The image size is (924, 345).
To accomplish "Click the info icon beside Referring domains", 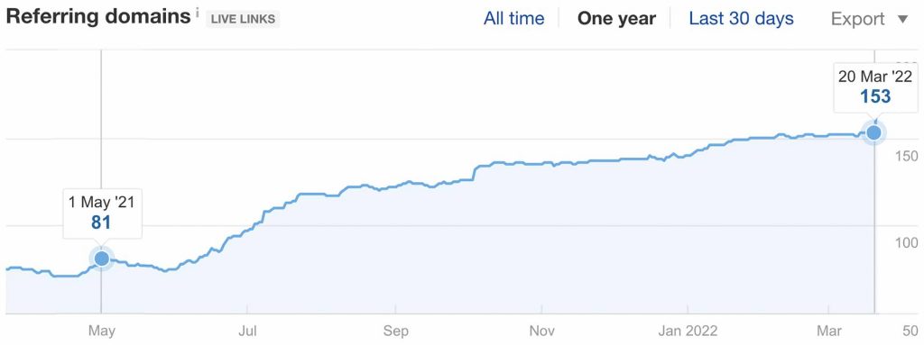I will pos(198,13).
